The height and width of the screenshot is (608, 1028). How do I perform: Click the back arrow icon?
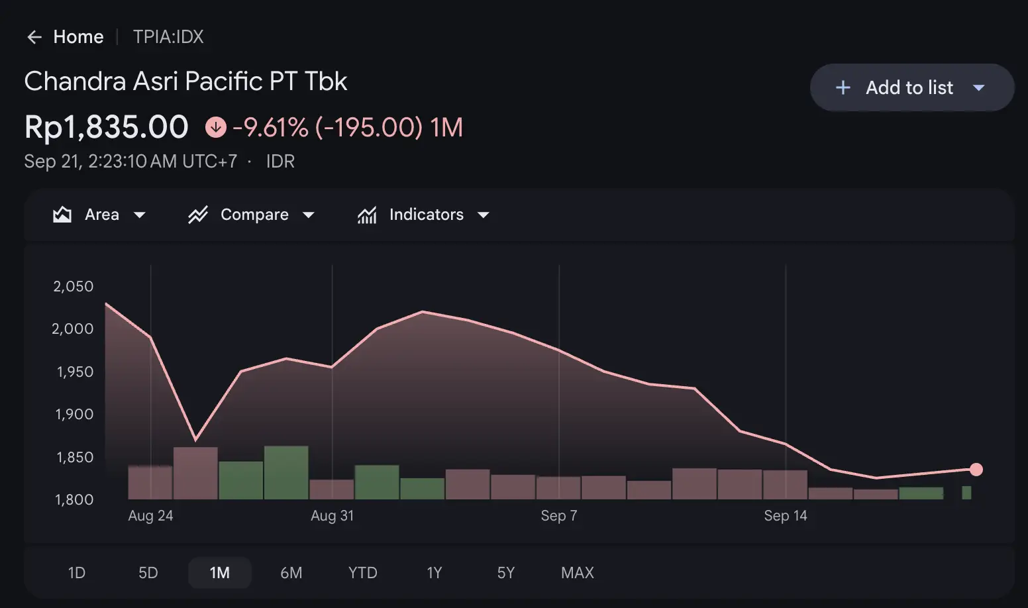click(34, 37)
